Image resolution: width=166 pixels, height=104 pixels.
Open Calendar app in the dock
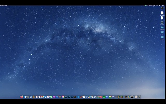pyautogui.click(x=37, y=97)
